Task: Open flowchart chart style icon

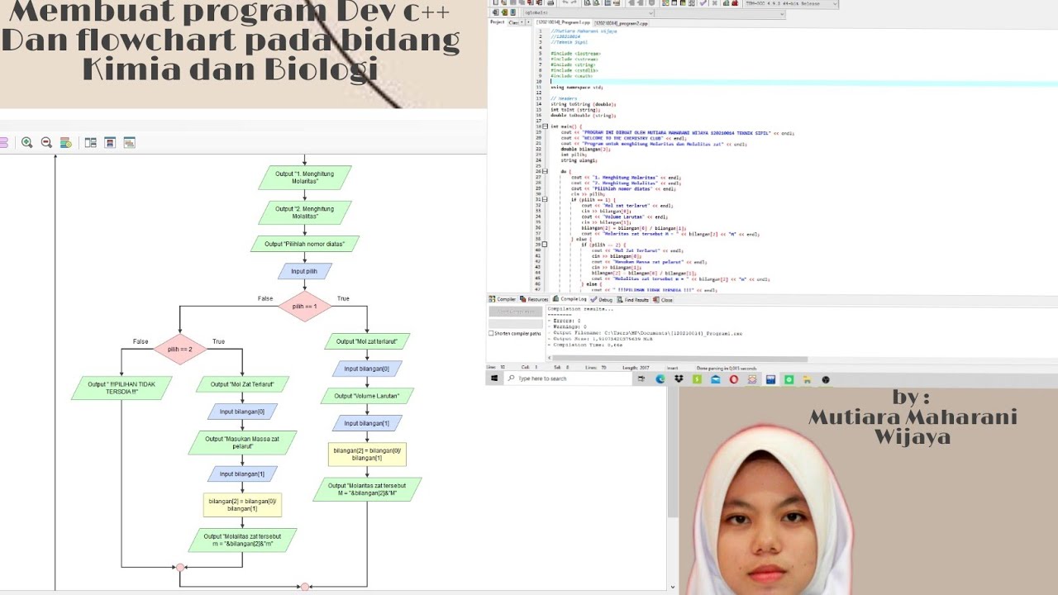Action: click(66, 142)
